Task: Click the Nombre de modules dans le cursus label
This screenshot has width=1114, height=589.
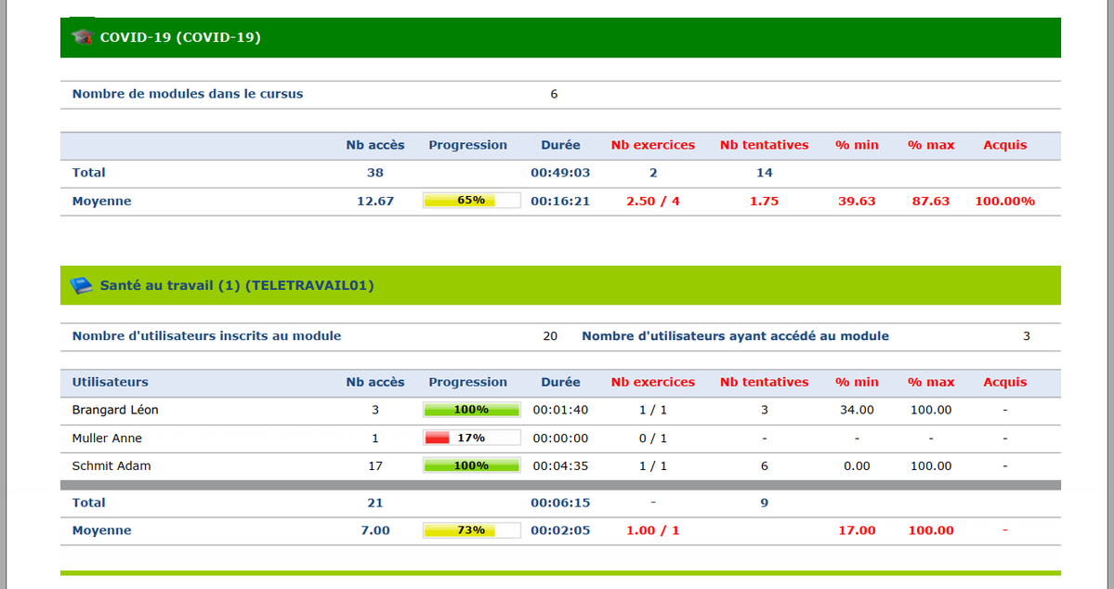Action: pos(188,94)
